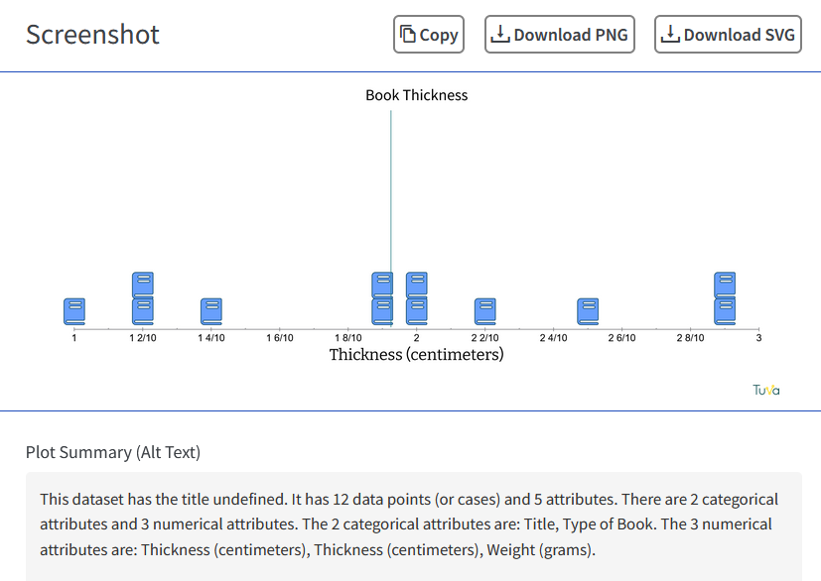Click the book icon at 2 2/10
The height and width of the screenshot is (581, 821).
point(484,311)
